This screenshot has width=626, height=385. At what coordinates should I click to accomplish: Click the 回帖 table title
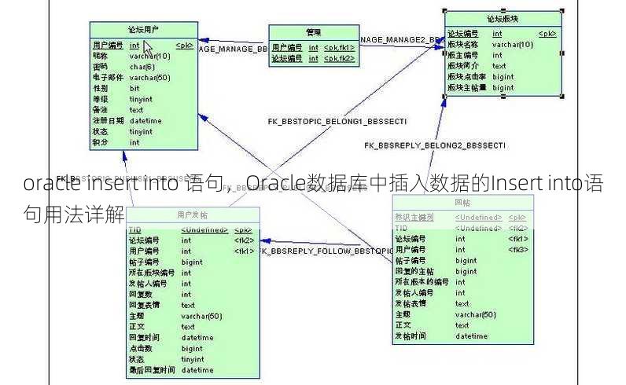pos(462,202)
